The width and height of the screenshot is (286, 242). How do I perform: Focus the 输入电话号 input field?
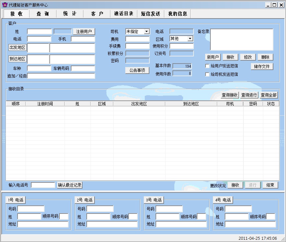pos(43,185)
